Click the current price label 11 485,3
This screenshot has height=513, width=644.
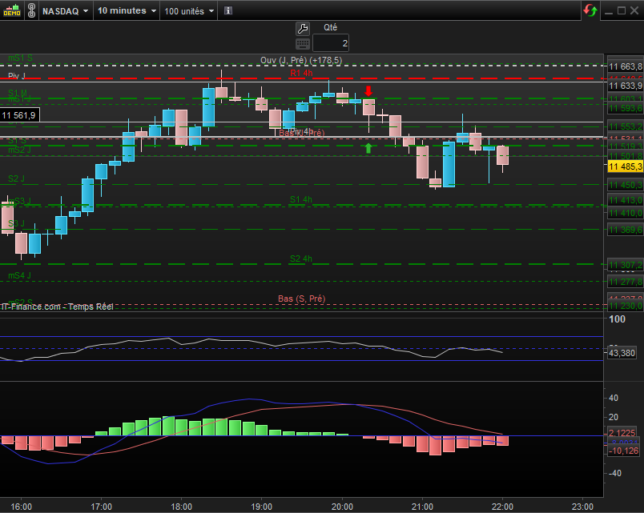point(626,166)
